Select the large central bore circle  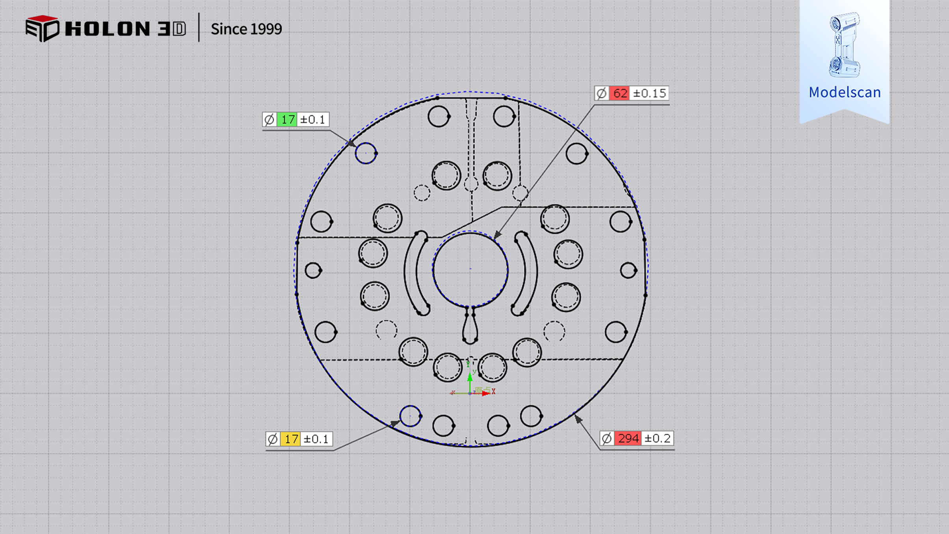pos(470,270)
